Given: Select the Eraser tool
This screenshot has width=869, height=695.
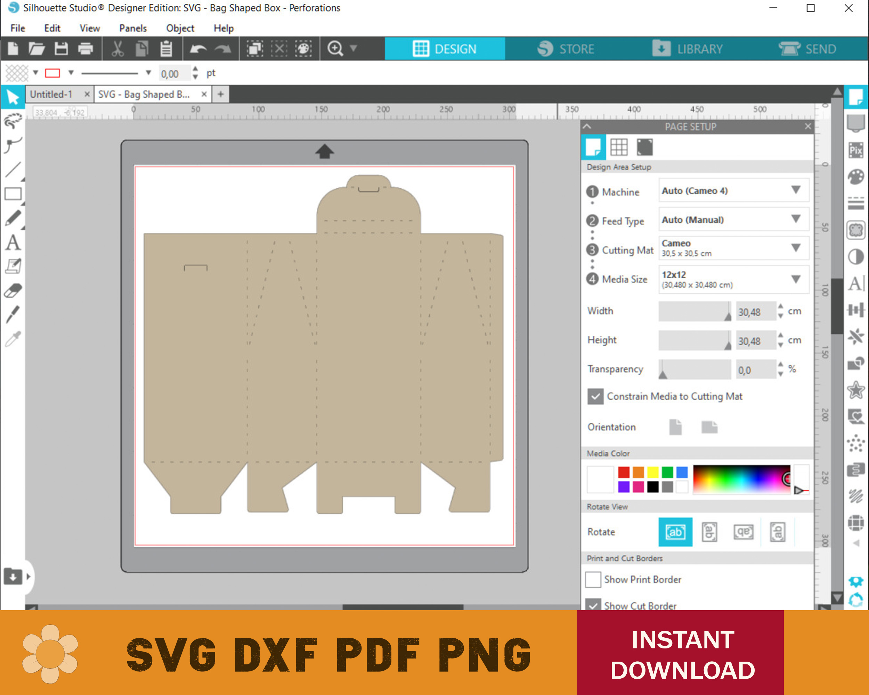Looking at the screenshot, I should [x=13, y=291].
